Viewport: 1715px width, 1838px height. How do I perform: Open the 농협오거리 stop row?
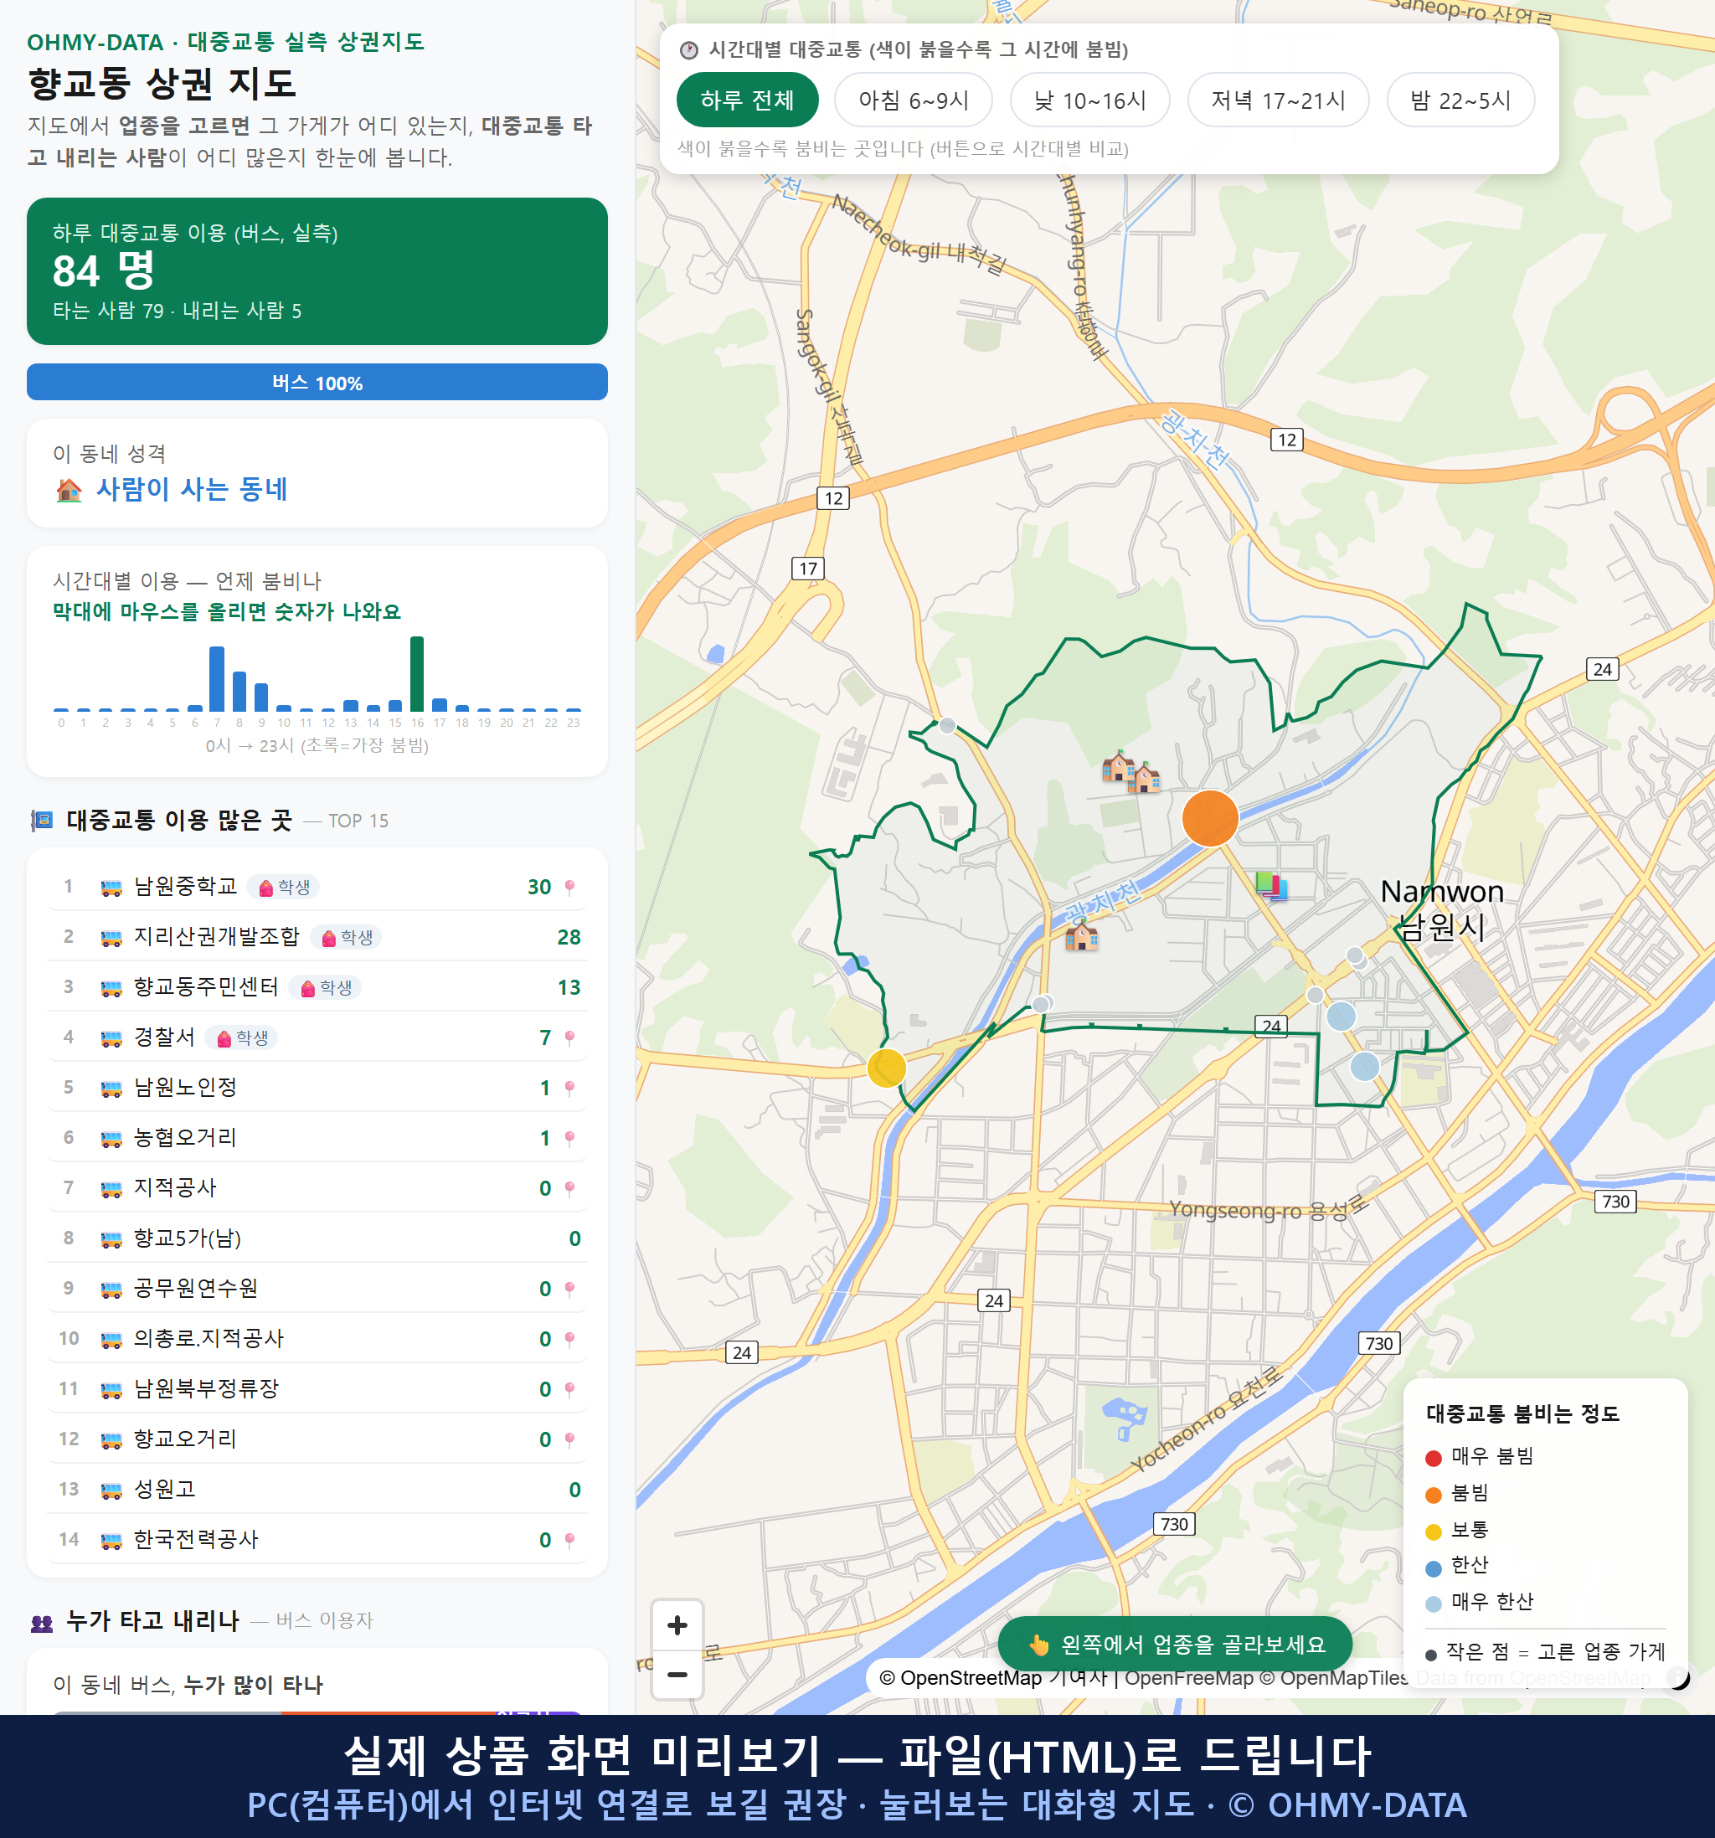[x=317, y=1138]
